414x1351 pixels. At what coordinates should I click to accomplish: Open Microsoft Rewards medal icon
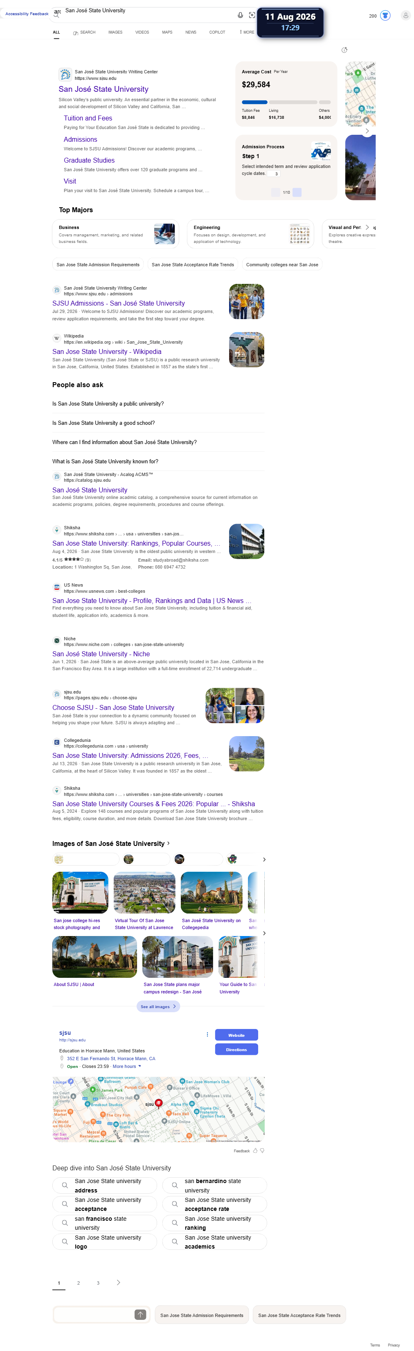(385, 16)
